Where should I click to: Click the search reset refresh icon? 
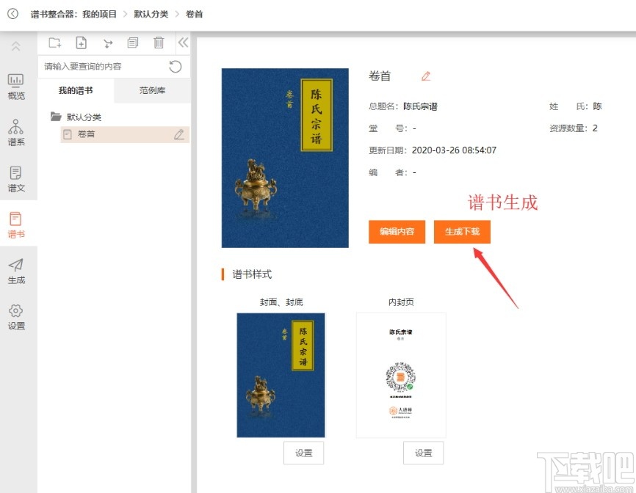[x=175, y=66]
